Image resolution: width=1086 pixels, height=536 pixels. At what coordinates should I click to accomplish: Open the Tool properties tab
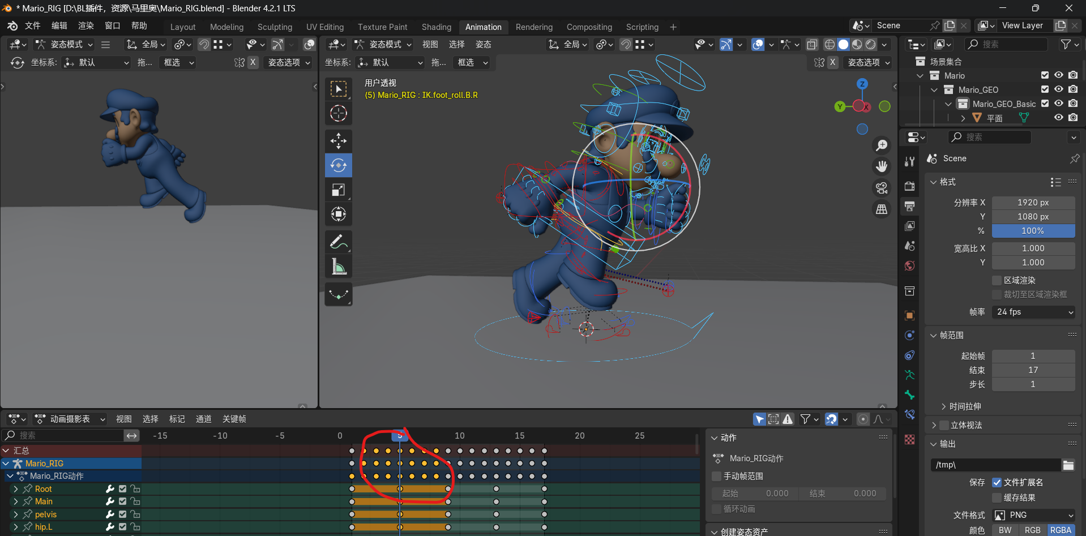pyautogui.click(x=909, y=162)
